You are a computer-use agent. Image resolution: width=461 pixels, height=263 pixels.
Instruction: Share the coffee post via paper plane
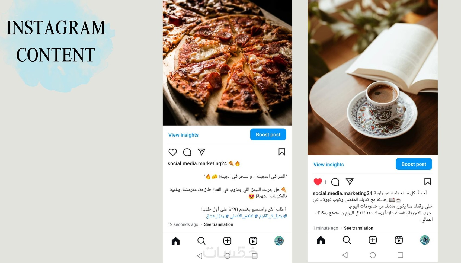tap(350, 182)
